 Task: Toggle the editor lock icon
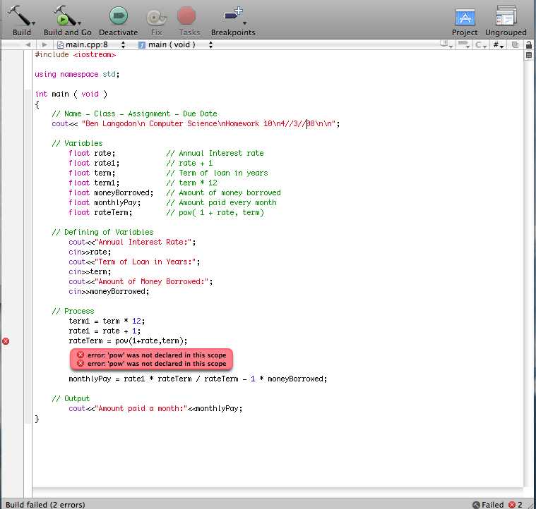tap(528, 44)
